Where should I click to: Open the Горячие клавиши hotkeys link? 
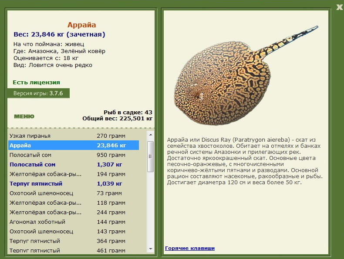tap(190, 248)
